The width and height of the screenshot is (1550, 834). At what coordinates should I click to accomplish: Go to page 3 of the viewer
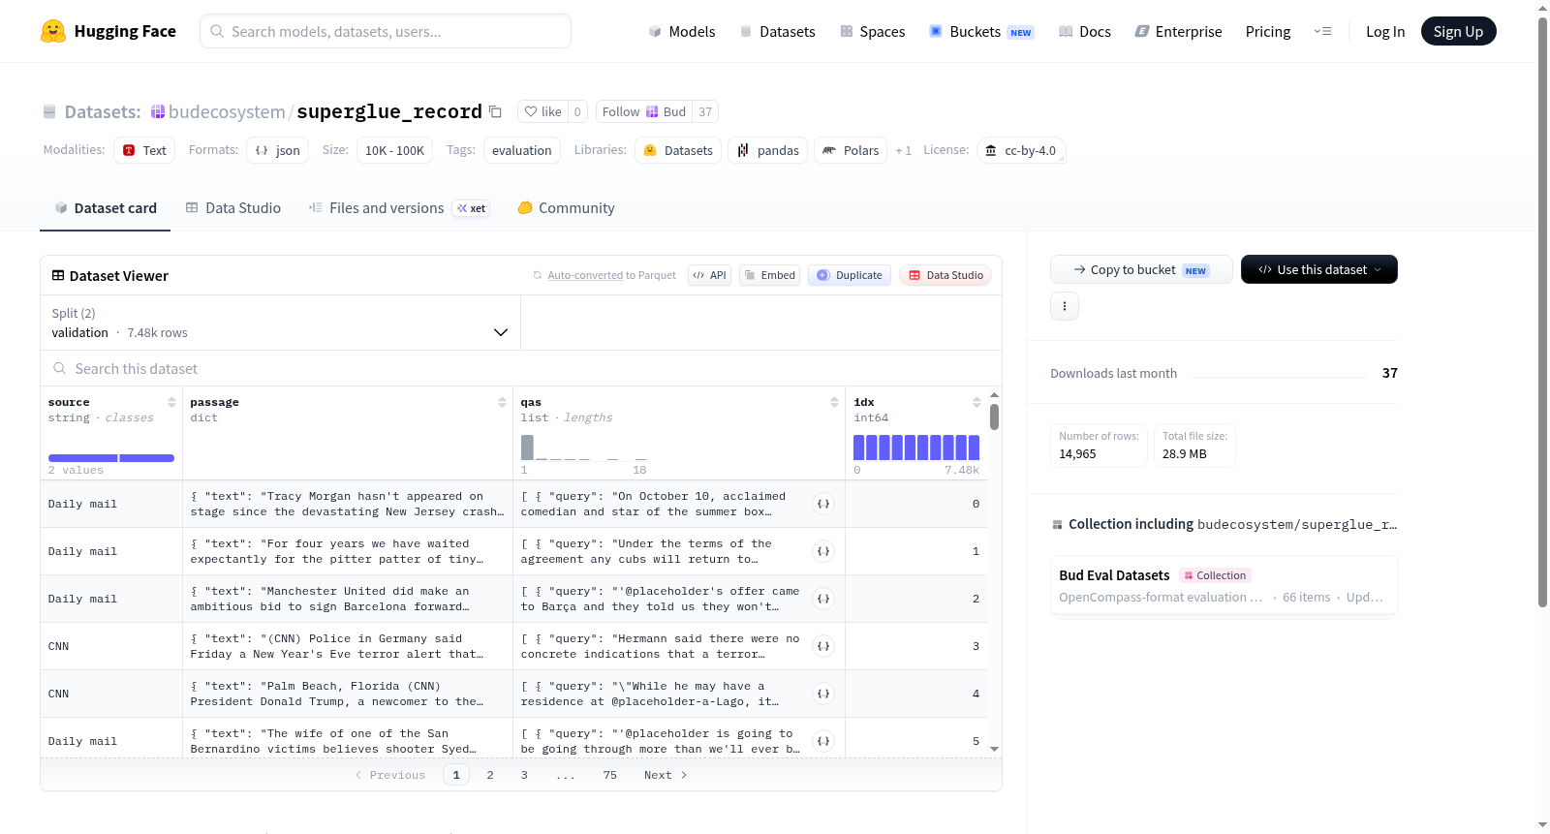(524, 775)
